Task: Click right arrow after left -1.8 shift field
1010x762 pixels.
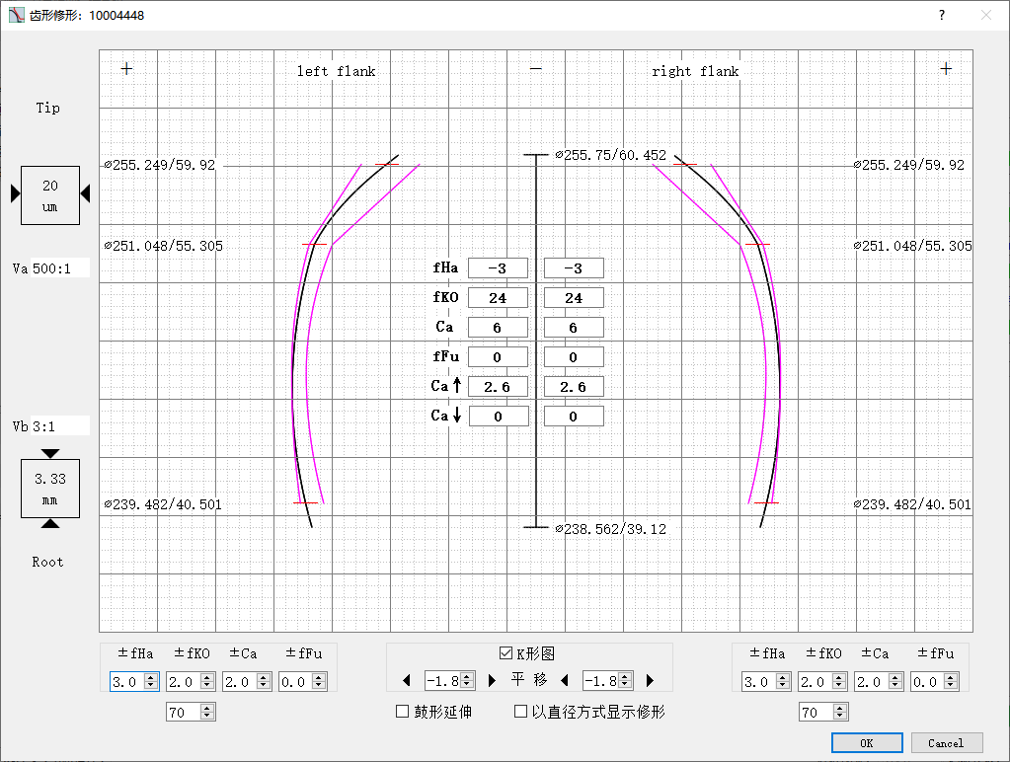Action: pos(492,680)
